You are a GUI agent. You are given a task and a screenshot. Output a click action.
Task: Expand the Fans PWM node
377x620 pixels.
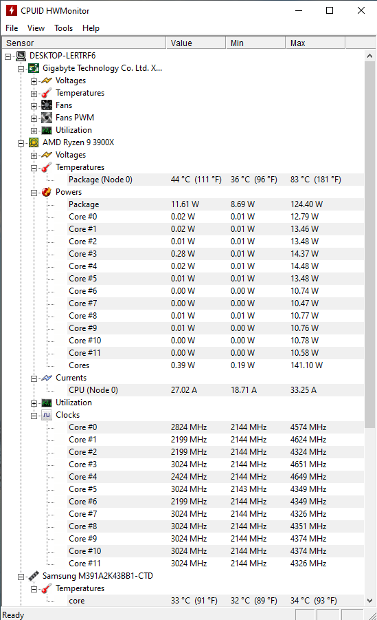click(x=34, y=118)
